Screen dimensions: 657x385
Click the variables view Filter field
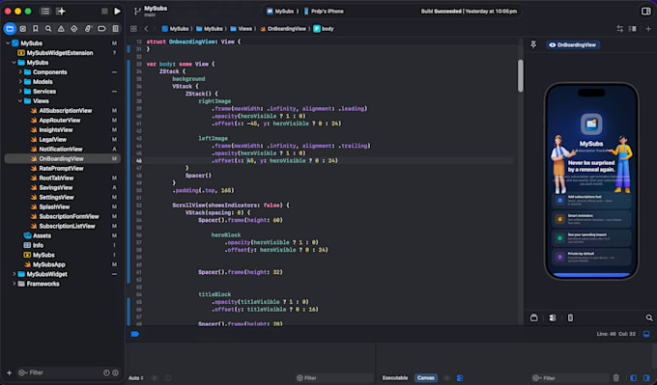334,378
